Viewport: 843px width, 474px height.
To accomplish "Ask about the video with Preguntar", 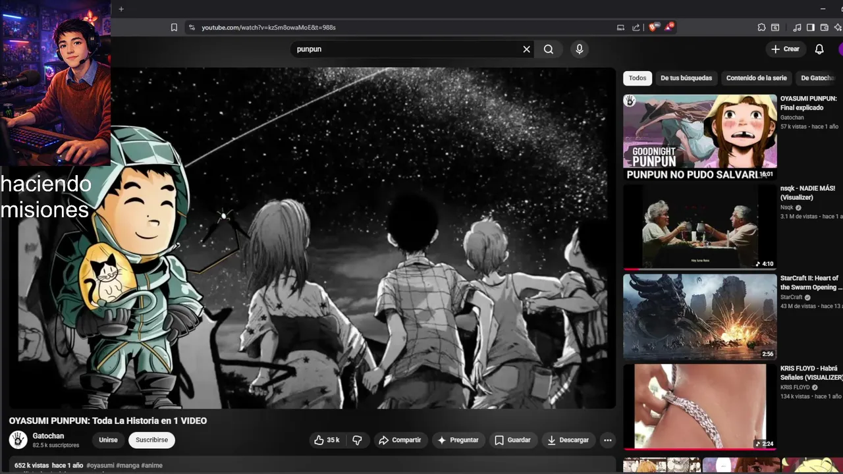I will pyautogui.click(x=458, y=440).
